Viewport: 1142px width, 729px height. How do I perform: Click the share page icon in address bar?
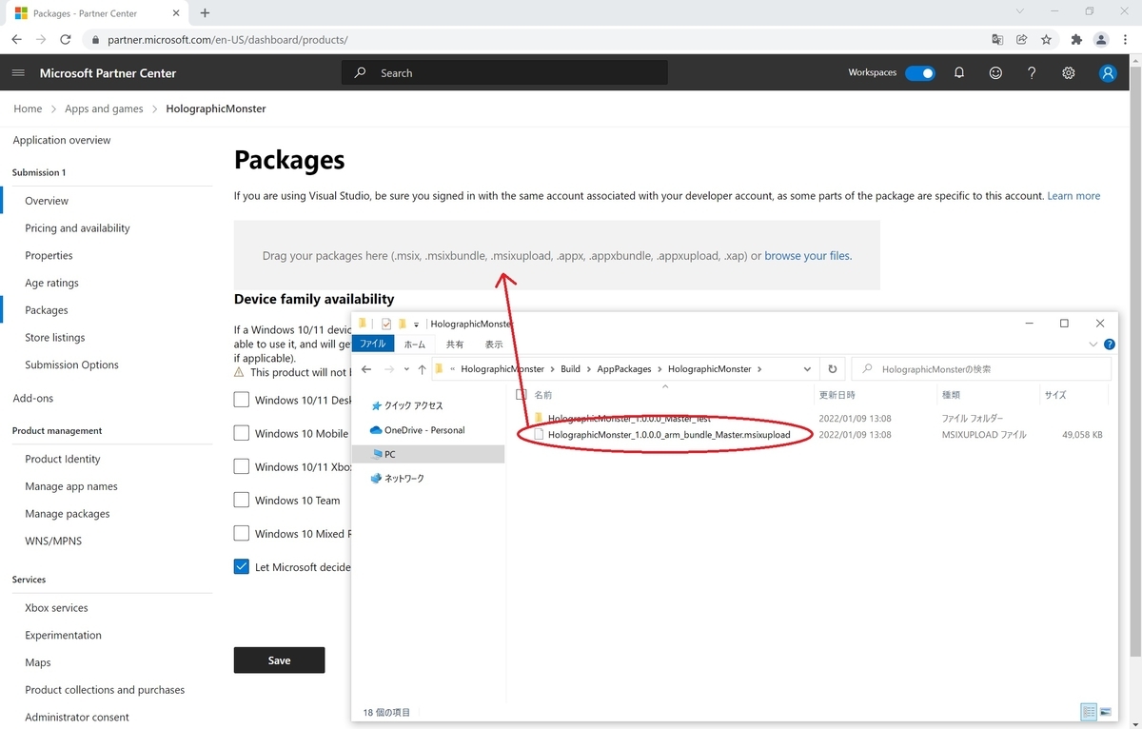click(1022, 40)
